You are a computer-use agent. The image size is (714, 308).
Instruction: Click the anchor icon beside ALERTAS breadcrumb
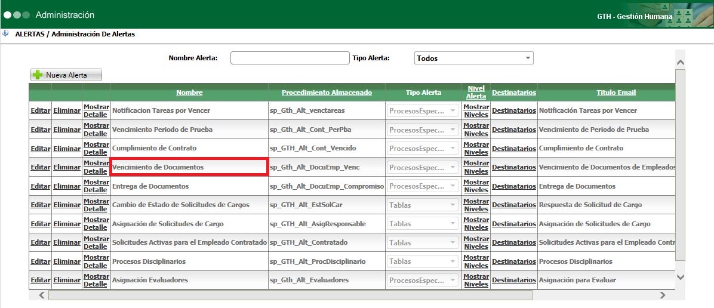coord(5,33)
